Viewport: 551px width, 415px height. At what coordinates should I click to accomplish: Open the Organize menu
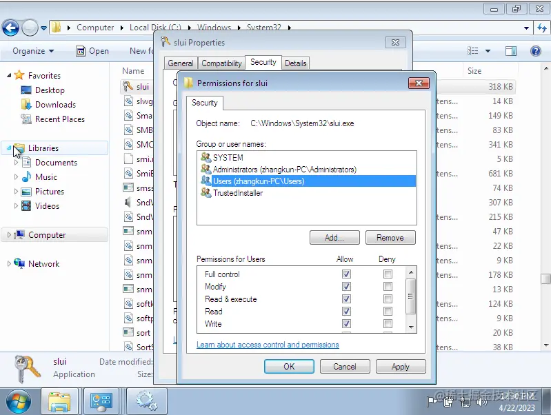click(33, 51)
